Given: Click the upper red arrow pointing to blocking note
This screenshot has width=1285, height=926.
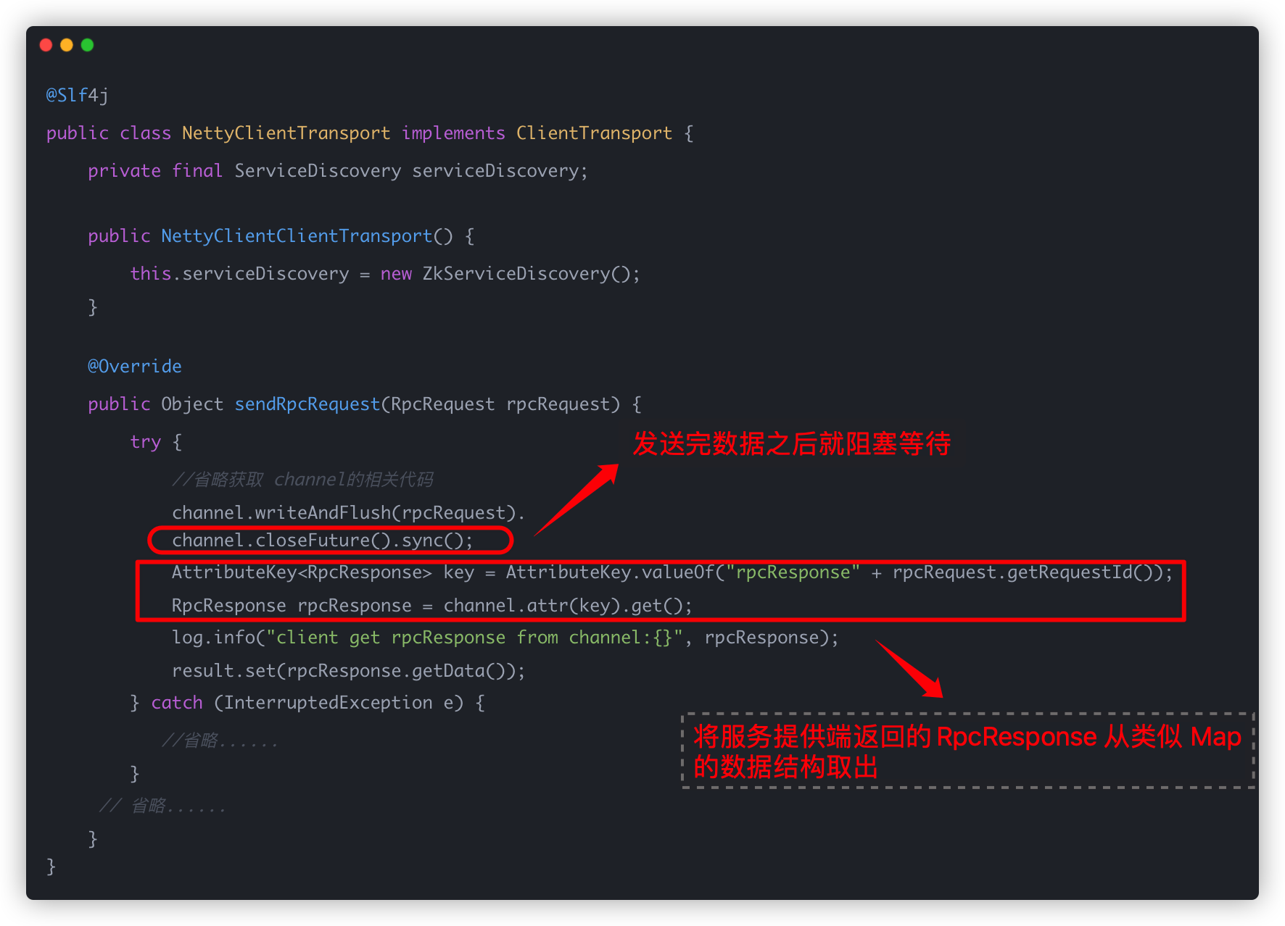Looking at the screenshot, I should [x=577, y=499].
